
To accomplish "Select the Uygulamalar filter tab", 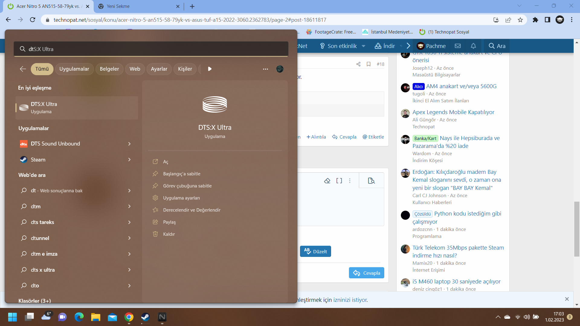I will click(74, 69).
